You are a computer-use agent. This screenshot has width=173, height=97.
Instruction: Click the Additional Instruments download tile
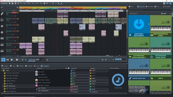(x=139, y=26)
